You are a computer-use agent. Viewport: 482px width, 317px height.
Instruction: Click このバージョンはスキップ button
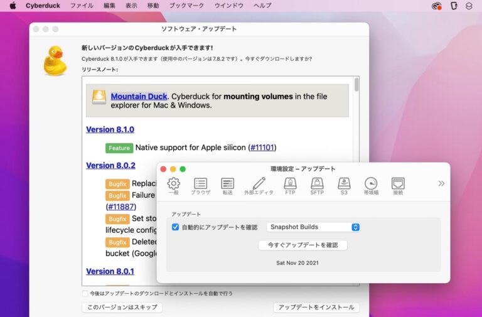[x=122, y=307]
